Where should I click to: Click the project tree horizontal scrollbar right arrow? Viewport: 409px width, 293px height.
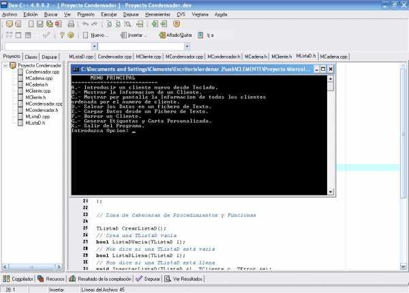point(59,266)
